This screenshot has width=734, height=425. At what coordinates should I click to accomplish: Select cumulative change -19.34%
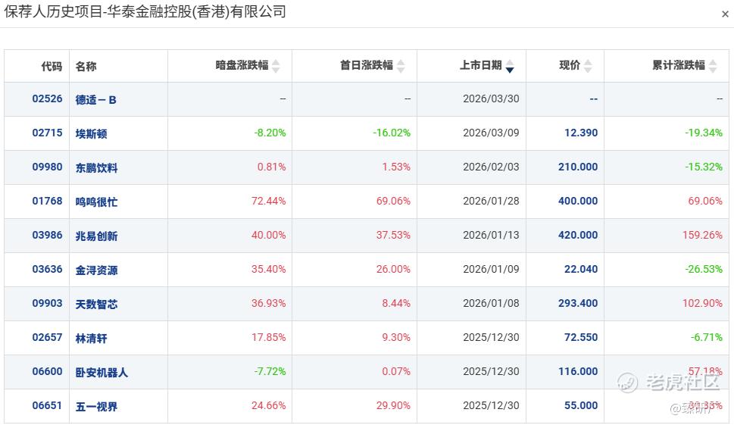click(704, 133)
